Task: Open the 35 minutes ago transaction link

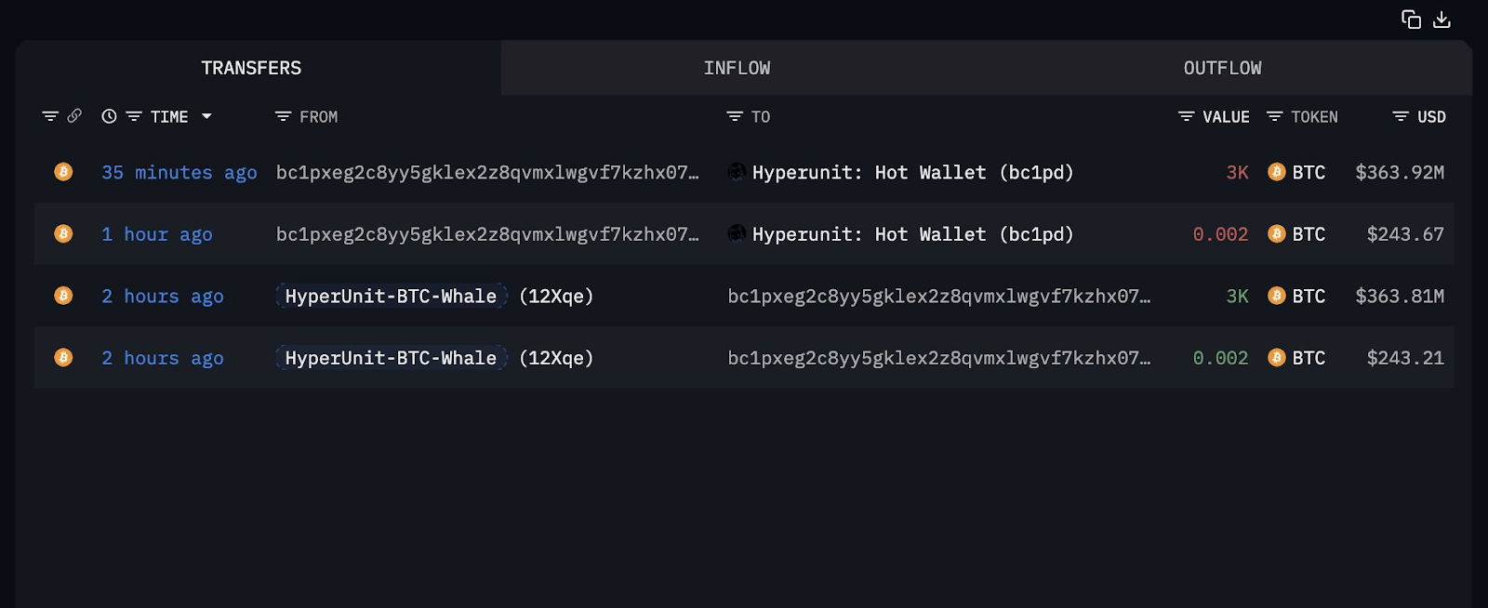Action: (x=179, y=173)
